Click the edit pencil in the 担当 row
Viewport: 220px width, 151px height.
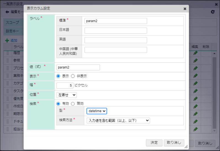[x=195, y=129]
